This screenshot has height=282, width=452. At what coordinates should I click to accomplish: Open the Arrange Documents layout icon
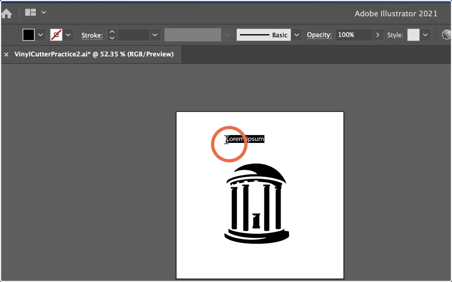point(31,12)
